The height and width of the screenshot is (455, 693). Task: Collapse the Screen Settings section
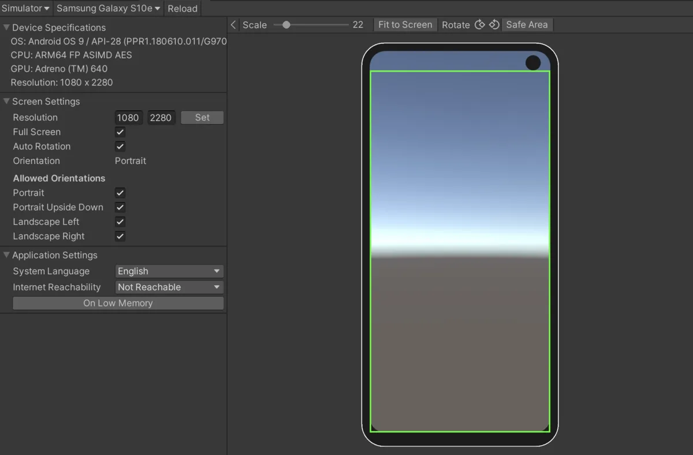(6, 102)
